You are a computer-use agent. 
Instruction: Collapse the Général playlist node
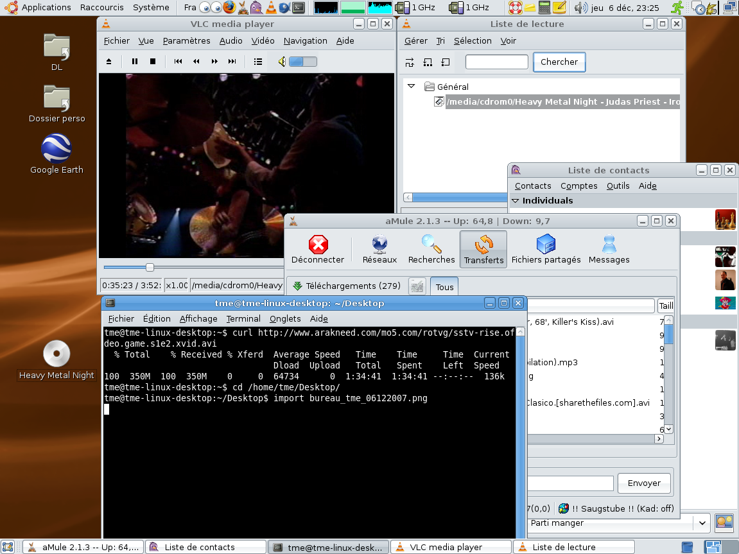[411, 86]
